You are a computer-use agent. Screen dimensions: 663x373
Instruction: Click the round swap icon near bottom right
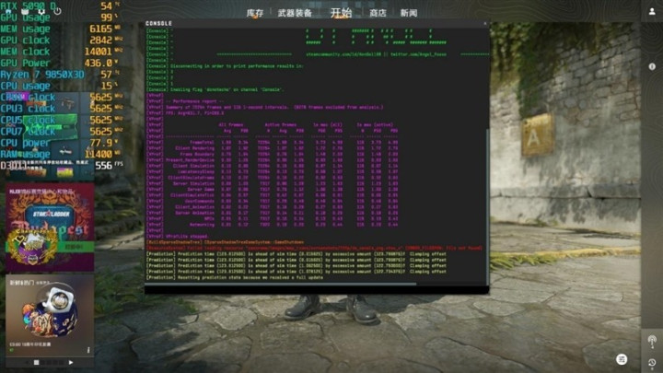pyautogui.click(x=622, y=359)
